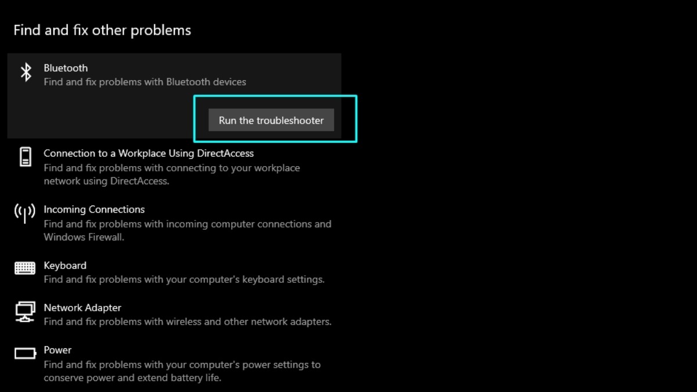Click the Network Adapter monitor icon
The width and height of the screenshot is (697, 392).
(25, 312)
